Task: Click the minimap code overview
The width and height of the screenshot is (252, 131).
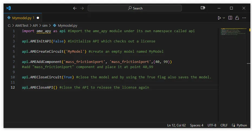Action: [233, 32]
